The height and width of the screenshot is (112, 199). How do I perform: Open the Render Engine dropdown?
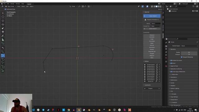coord(189,46)
